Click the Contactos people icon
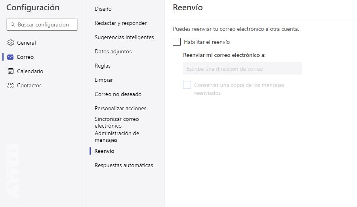 [x=11, y=85]
